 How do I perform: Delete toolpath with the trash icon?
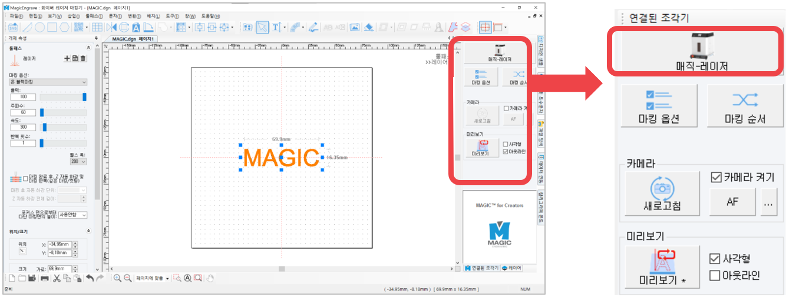[x=82, y=58]
